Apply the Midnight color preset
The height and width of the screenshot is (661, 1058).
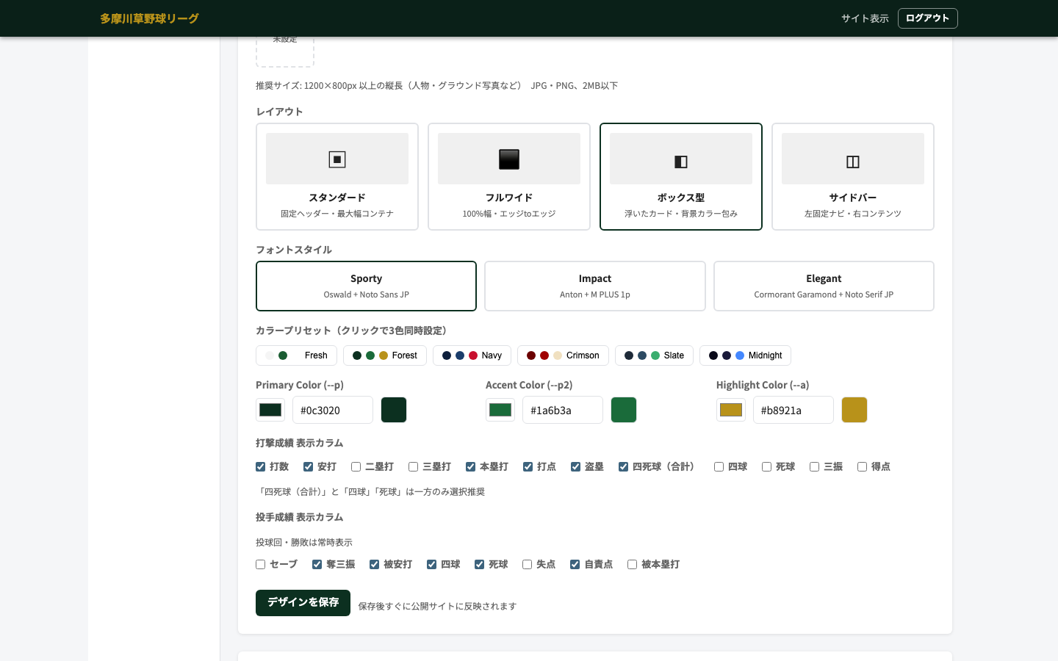click(745, 355)
